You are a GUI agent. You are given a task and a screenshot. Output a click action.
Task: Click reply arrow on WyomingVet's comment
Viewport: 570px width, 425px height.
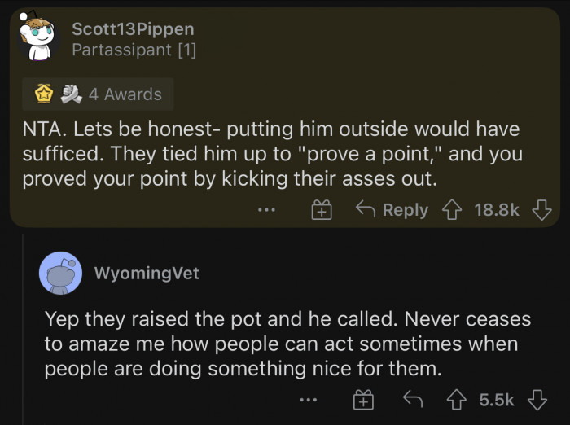coord(414,400)
